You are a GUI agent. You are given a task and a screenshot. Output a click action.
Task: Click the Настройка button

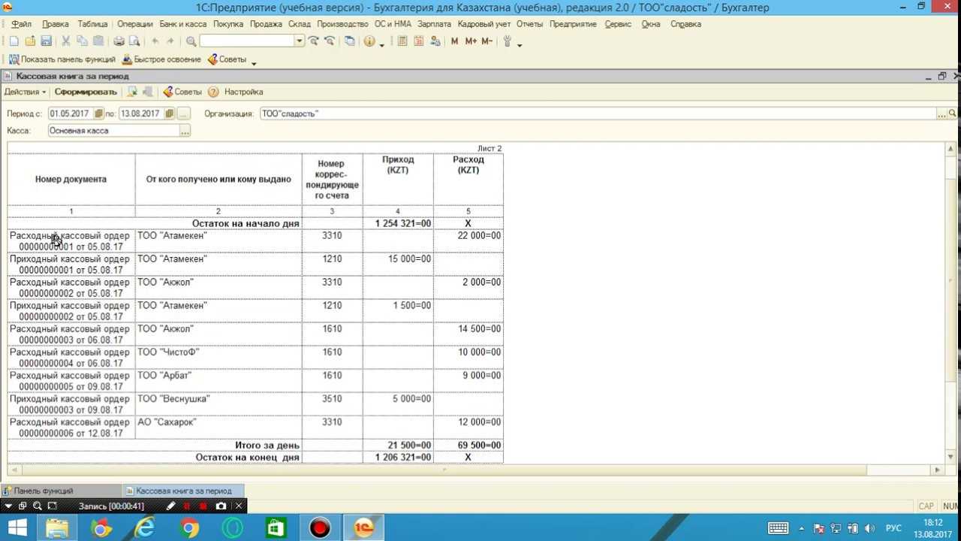[243, 92]
